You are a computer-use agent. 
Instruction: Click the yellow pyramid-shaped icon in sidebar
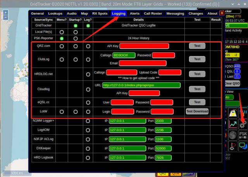tap(233, 113)
